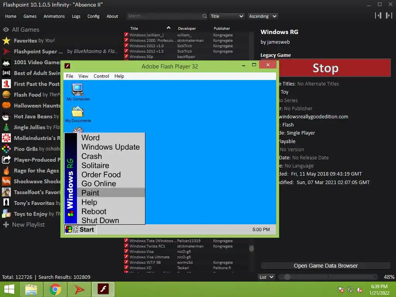
Task: Click the Flash Player title bar icon
Action: pyautogui.click(x=67, y=66)
